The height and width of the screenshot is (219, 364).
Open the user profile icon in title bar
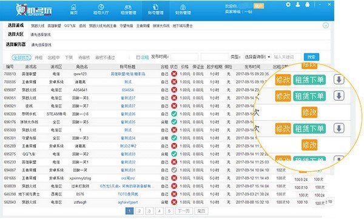pyautogui.click(x=298, y=4)
